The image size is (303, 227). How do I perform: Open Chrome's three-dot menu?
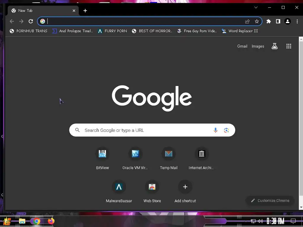pyautogui.click(x=297, y=21)
